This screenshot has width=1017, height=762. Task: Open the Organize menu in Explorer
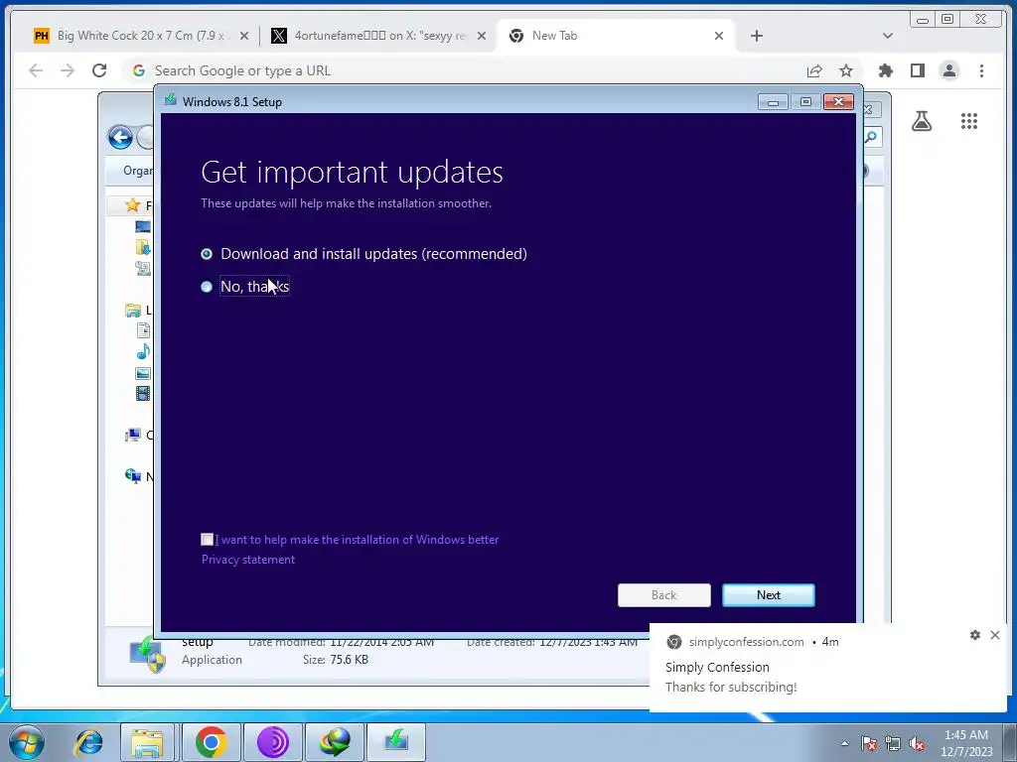pos(137,171)
